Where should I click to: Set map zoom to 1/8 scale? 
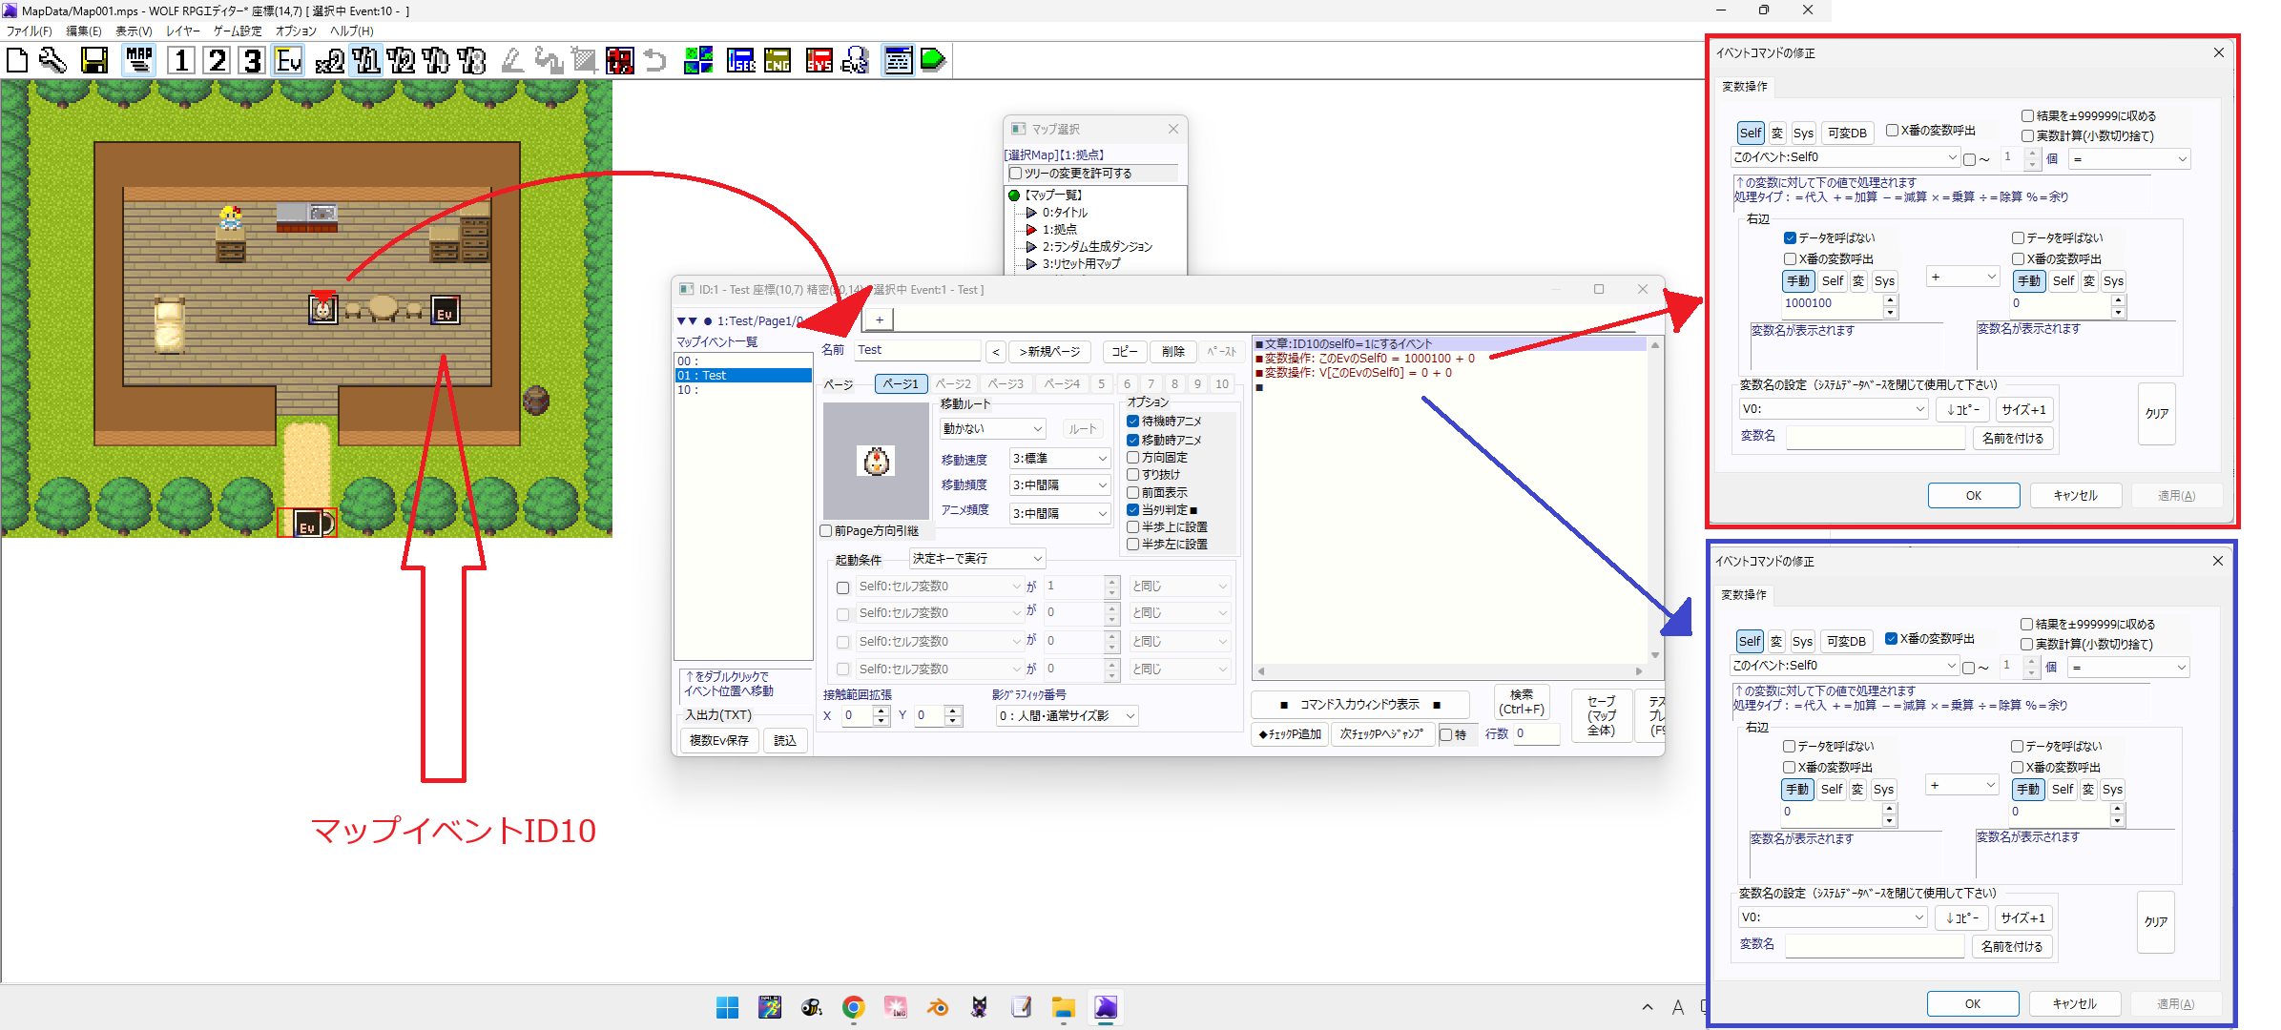[x=471, y=61]
